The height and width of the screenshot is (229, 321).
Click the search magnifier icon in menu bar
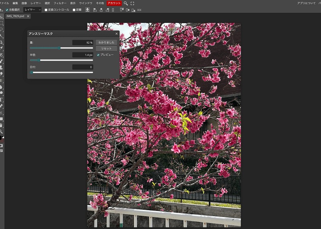(x=126, y=3)
